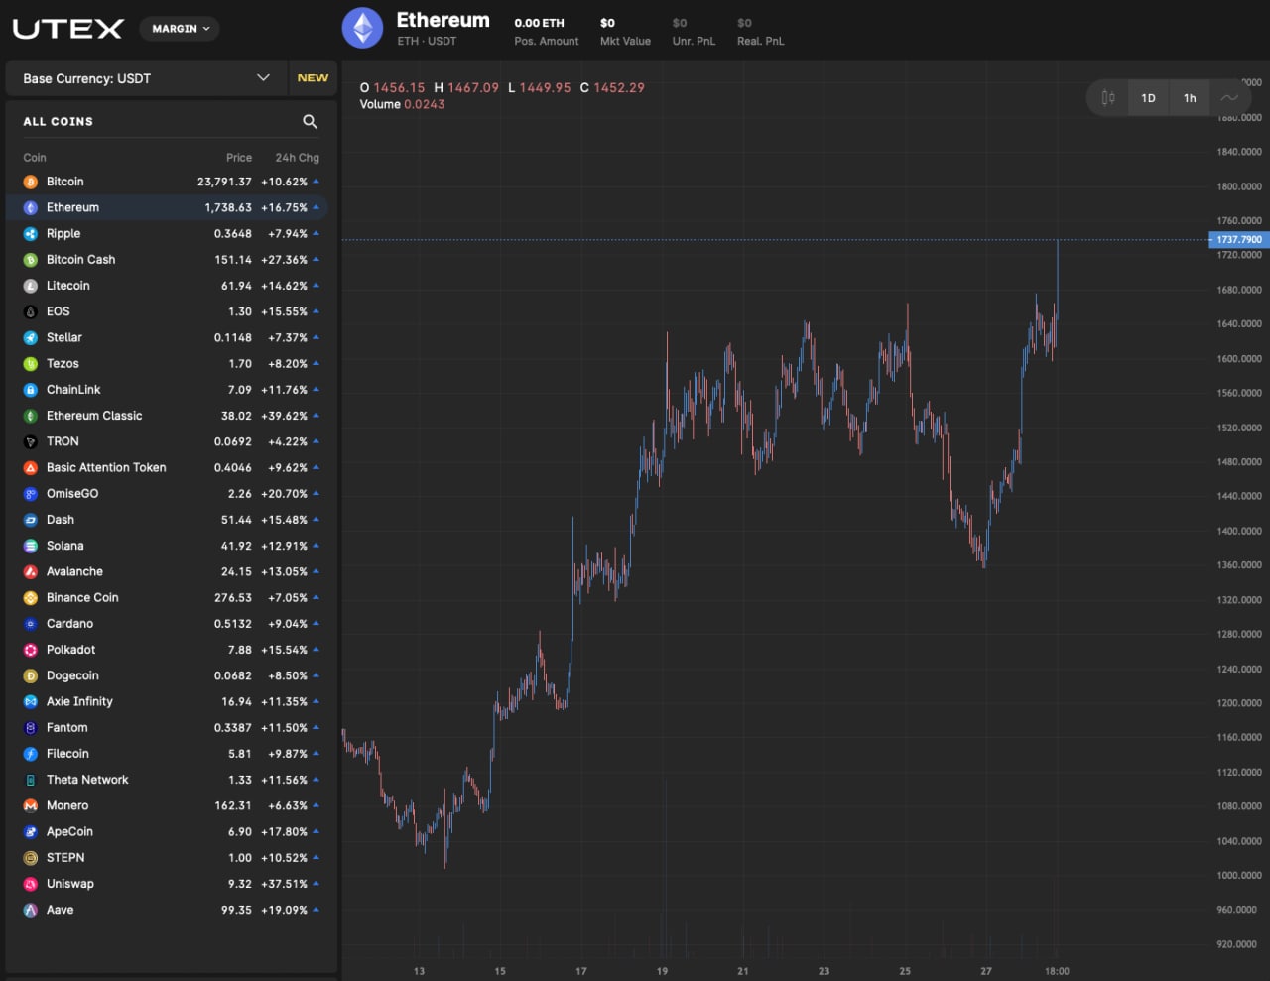Click the Ethereum ETH · USDT pair title
The image size is (1270, 981).
tap(443, 29)
